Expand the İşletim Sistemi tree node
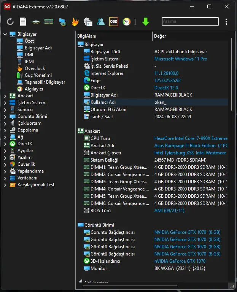The image size is (237, 292). [x=5, y=103]
